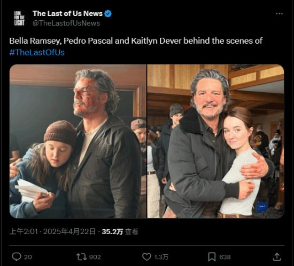
Task: Enlarge the left photo with the beanie
Action: (78, 141)
